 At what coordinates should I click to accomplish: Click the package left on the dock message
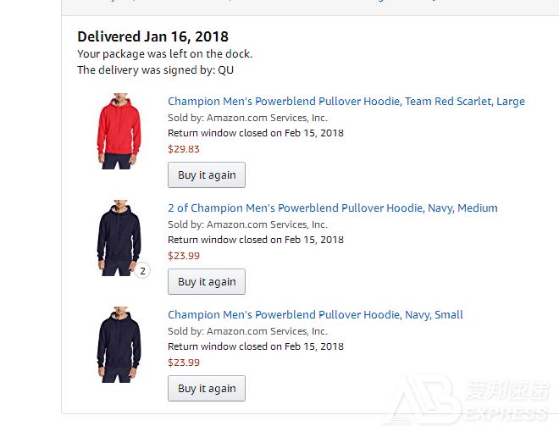pyautogui.click(x=164, y=54)
